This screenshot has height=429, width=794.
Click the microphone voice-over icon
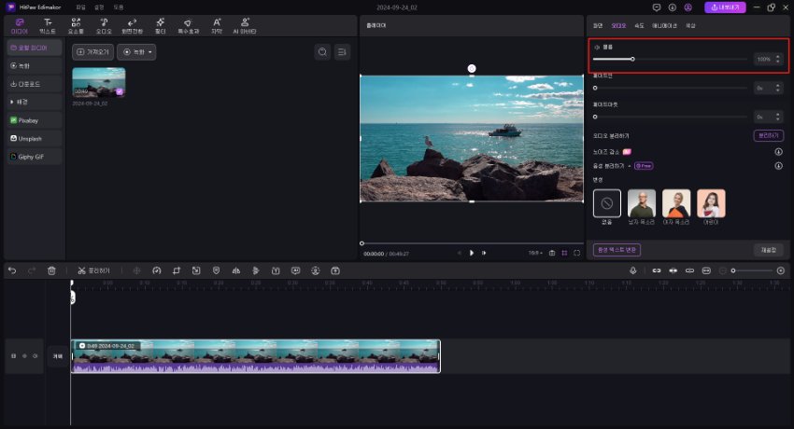633,270
